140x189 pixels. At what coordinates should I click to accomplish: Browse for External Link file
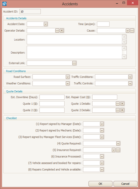click(x=74, y=63)
